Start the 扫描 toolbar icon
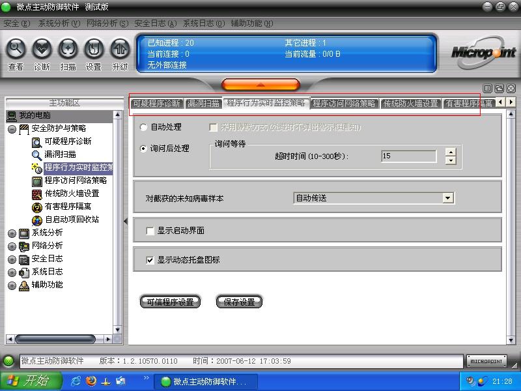 click(68, 49)
